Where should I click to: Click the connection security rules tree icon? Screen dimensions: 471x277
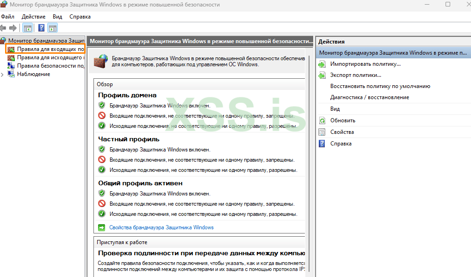(x=11, y=66)
